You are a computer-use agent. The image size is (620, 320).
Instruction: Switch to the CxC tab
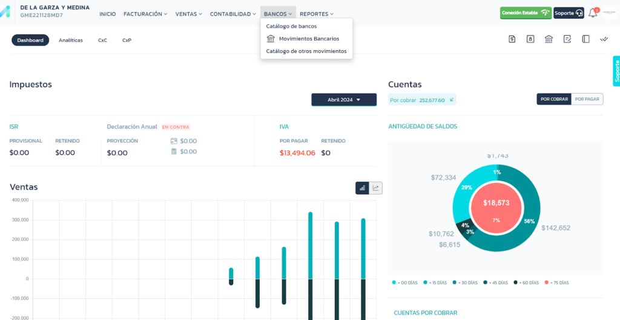(102, 40)
